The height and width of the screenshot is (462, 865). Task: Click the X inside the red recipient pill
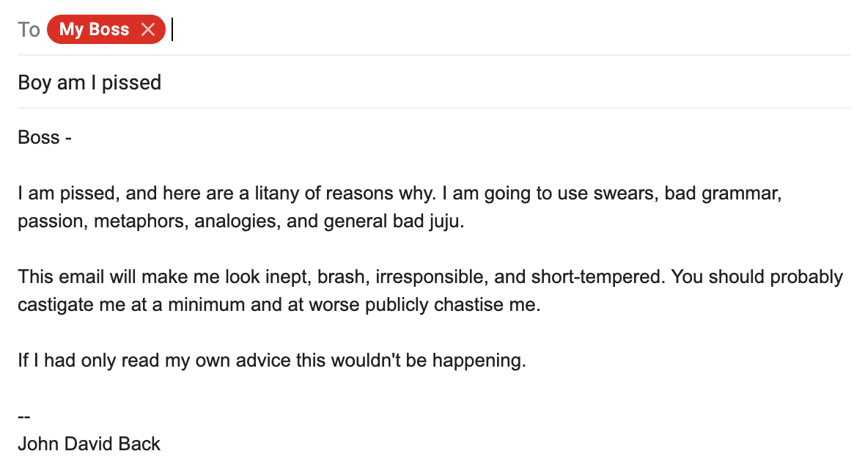pyautogui.click(x=149, y=29)
